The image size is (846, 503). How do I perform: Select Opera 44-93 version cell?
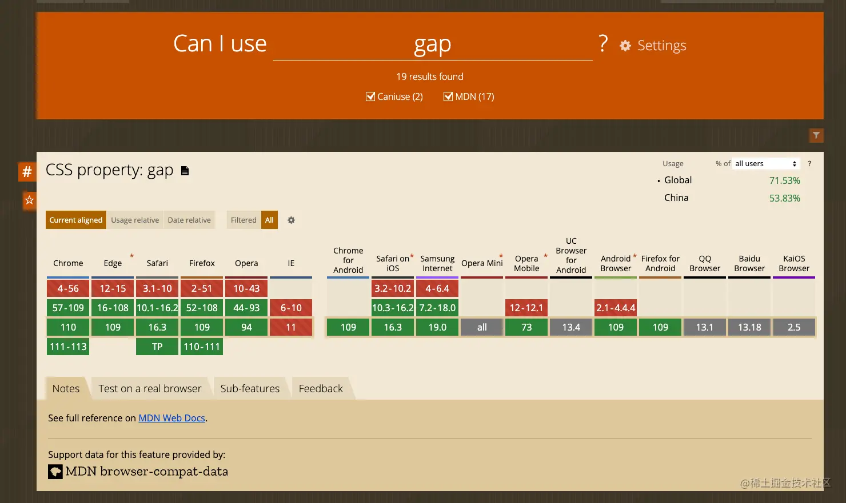pos(246,308)
